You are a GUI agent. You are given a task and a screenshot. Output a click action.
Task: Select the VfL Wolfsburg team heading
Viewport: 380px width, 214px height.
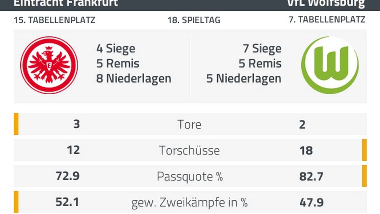coord(326,3)
